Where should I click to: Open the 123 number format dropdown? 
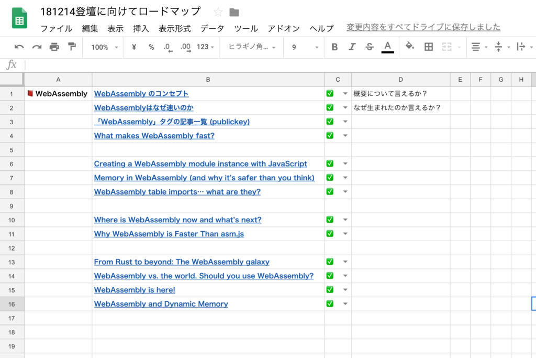[205, 47]
